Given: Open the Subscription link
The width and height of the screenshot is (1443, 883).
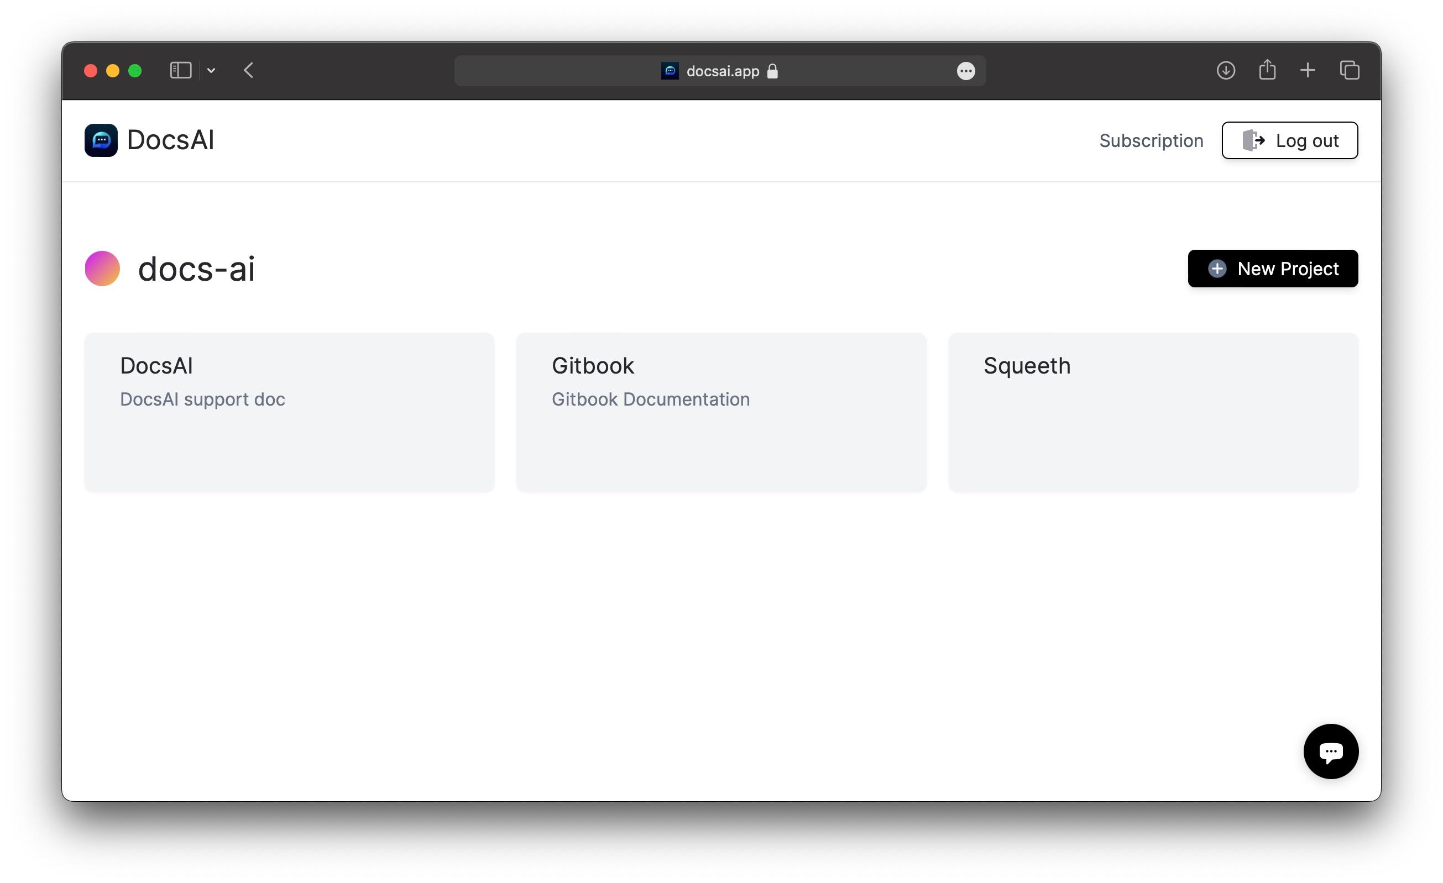Looking at the screenshot, I should (x=1151, y=140).
